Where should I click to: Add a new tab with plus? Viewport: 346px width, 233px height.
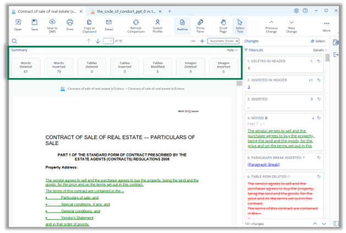[x=170, y=12]
